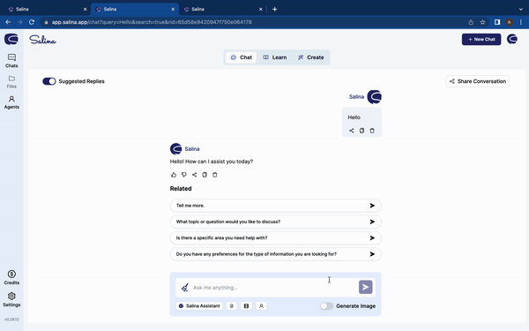The height and width of the screenshot is (331, 529).
Task: Choose the 'Tell me more.' suggestion
Action: click(275, 206)
